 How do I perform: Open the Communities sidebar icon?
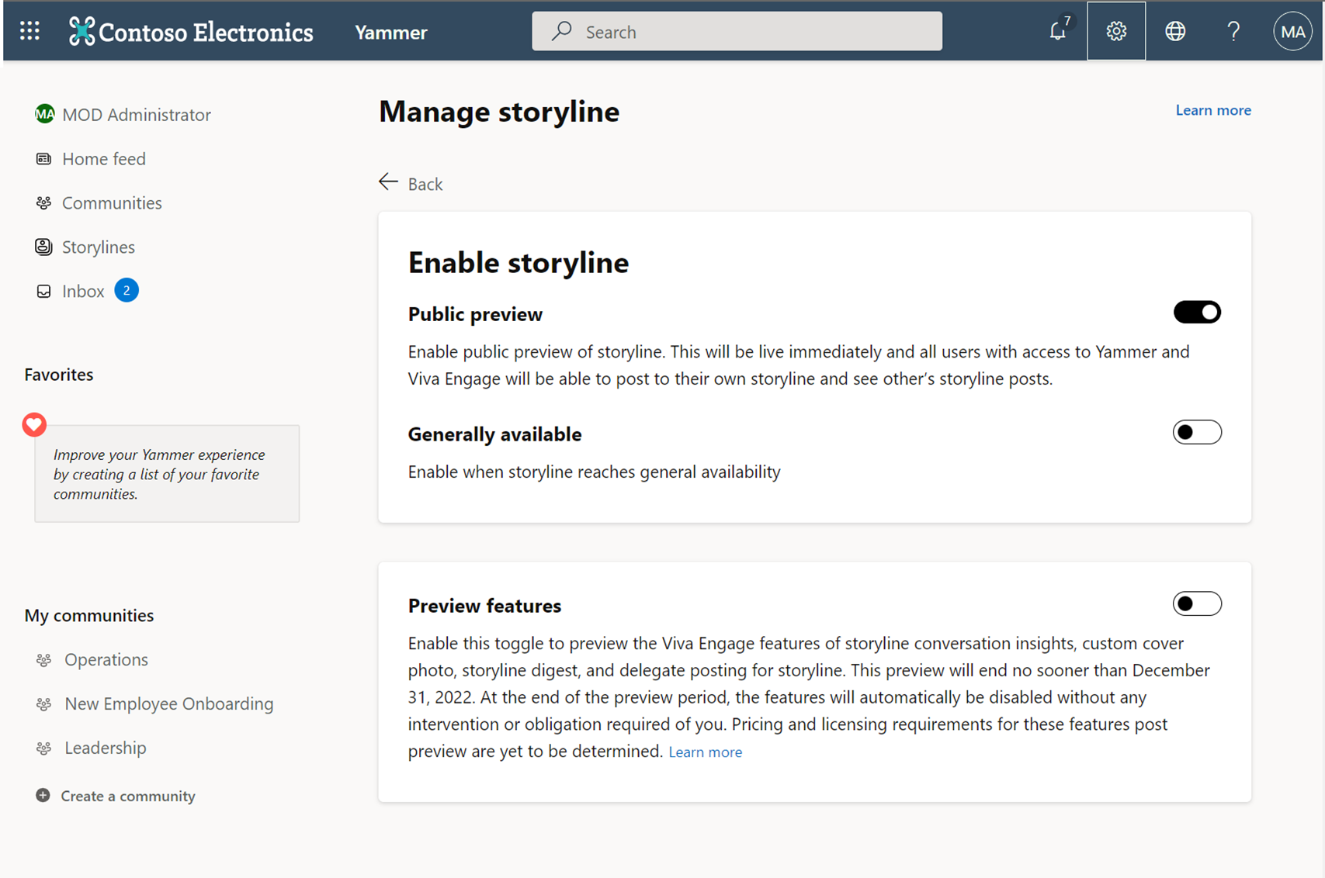tap(44, 202)
